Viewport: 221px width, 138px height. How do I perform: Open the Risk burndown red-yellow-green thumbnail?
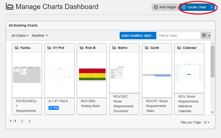tap(92, 74)
